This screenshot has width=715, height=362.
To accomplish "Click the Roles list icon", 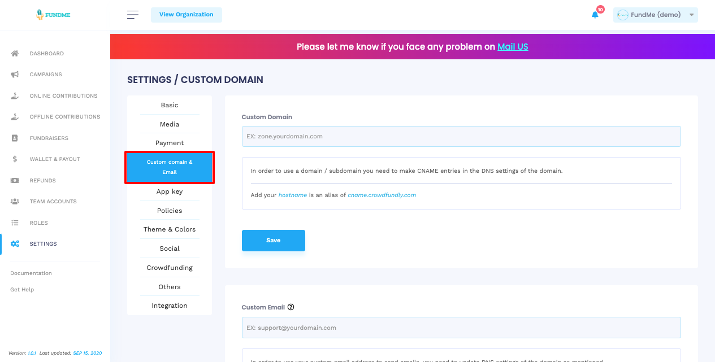I will pos(15,223).
